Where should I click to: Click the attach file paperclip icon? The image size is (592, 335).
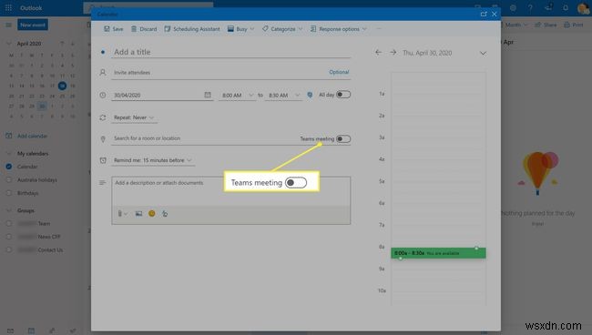pyautogui.click(x=120, y=214)
